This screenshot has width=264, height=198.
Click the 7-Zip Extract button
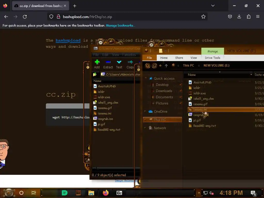(108, 64)
